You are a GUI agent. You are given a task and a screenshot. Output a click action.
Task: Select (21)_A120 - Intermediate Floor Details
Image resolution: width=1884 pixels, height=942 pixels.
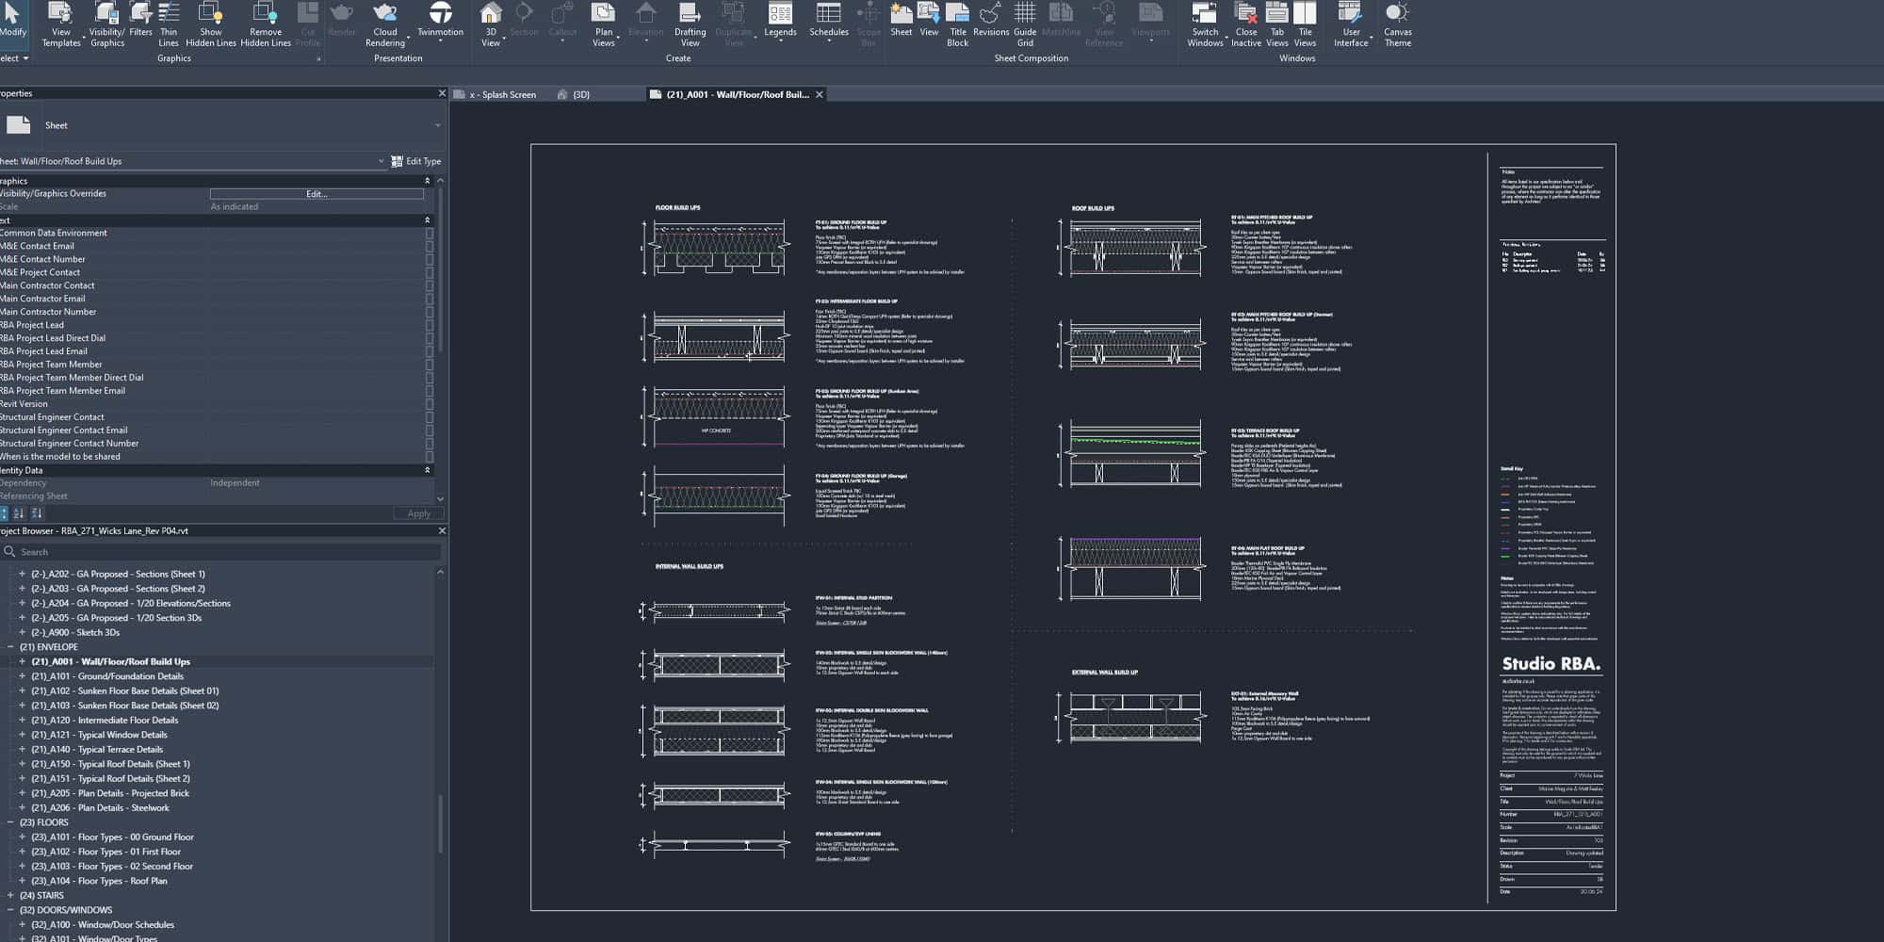105,721
